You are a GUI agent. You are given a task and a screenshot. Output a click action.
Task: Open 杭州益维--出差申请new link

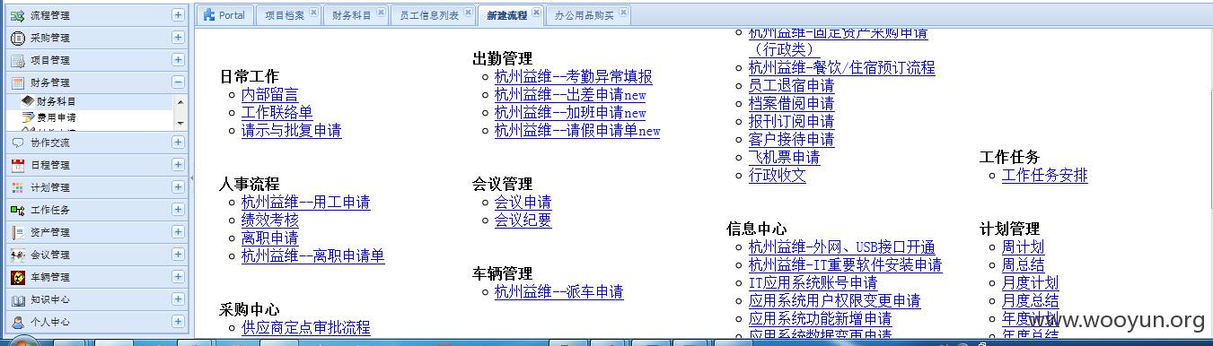pyautogui.click(x=570, y=94)
